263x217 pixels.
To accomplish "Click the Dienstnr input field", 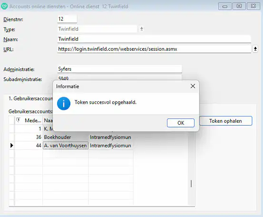I will pyautogui.click(x=67, y=19).
